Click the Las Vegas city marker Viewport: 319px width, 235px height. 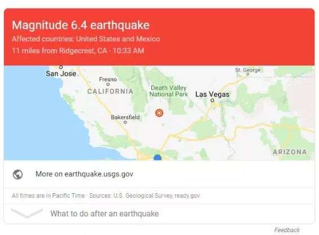212,100
